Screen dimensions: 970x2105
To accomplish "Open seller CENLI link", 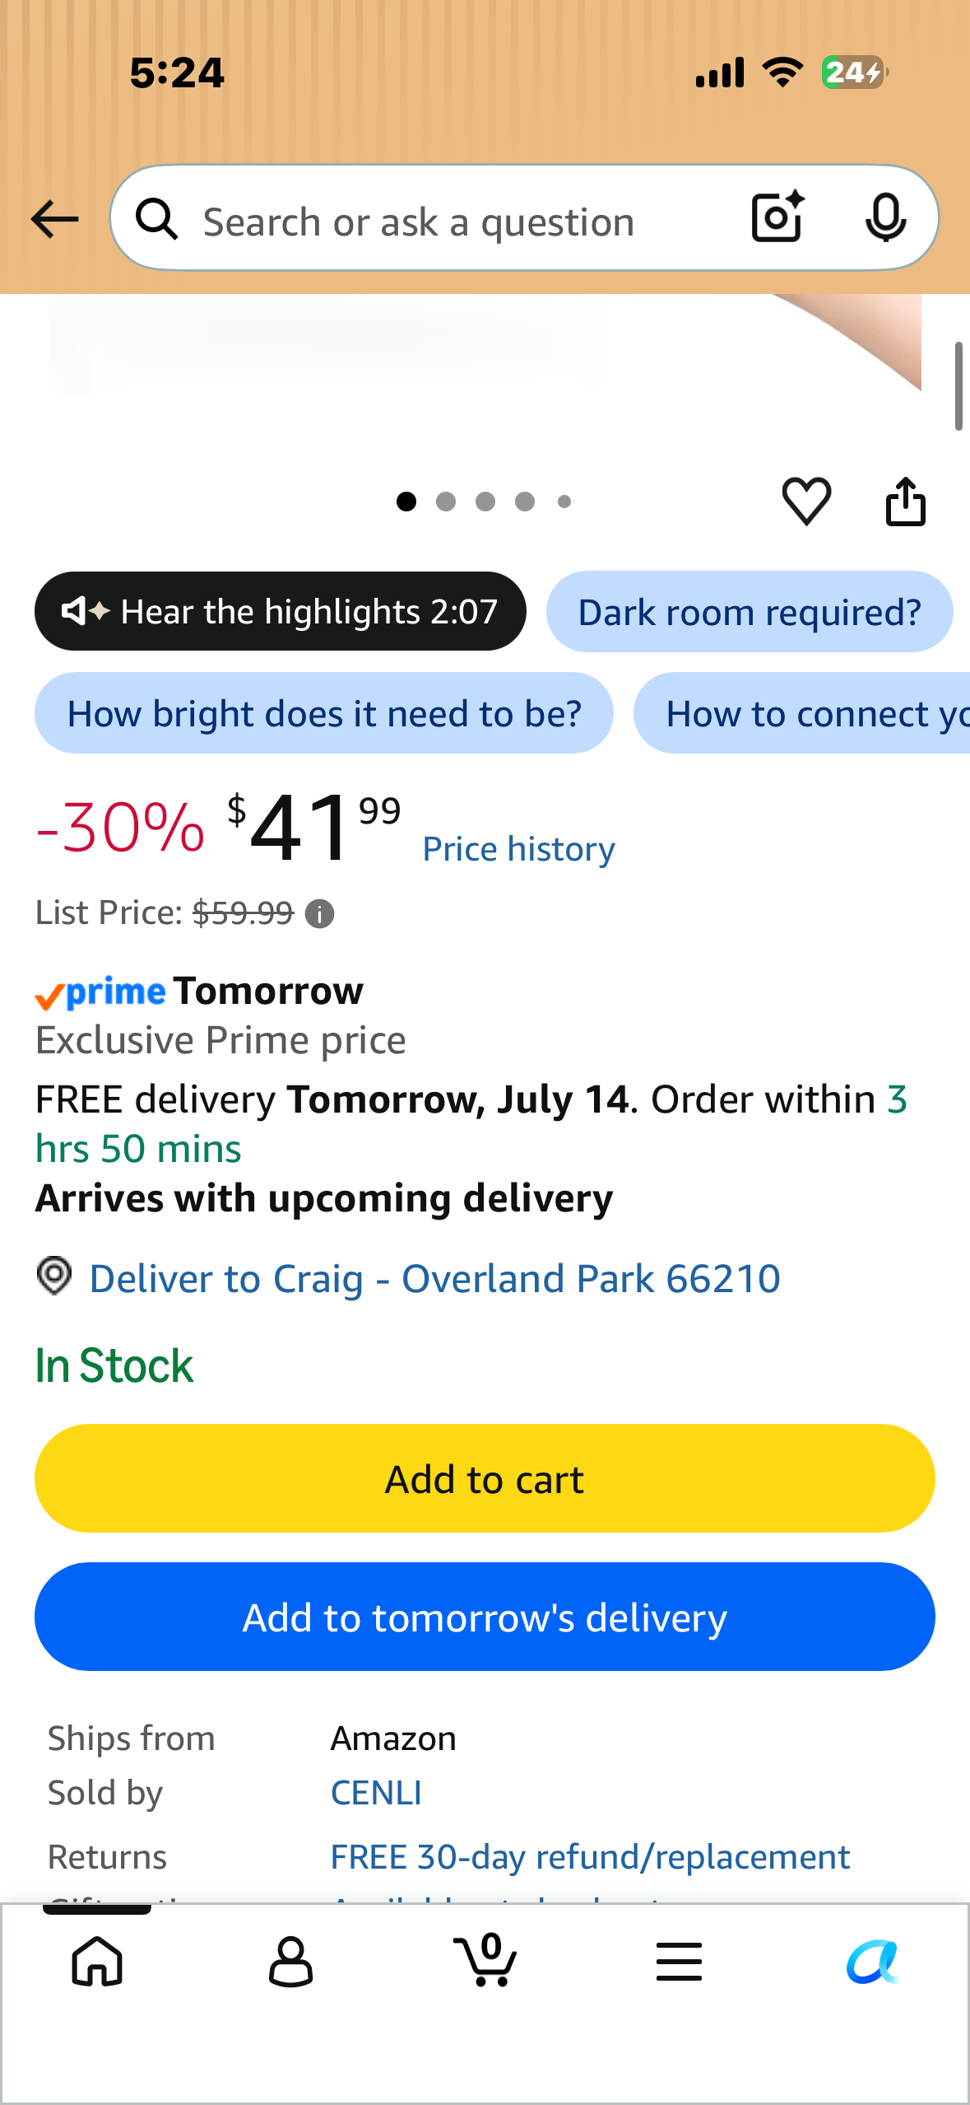I will coord(376,1793).
